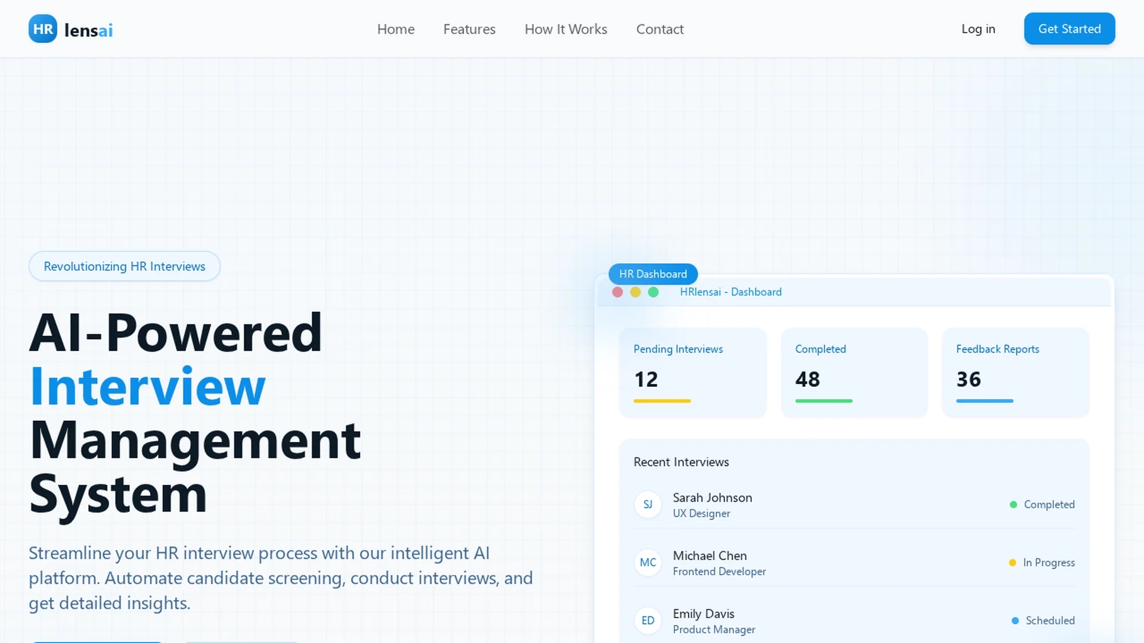This screenshot has width=1144, height=643.
Task: Go to the Home nav item
Action: point(396,29)
